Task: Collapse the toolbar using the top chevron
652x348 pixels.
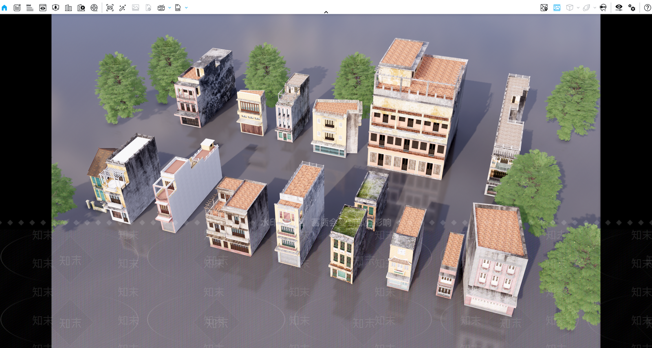Action: (x=326, y=12)
